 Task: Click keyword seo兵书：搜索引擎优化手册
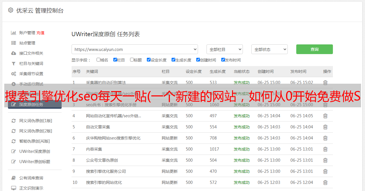coord(111,105)
